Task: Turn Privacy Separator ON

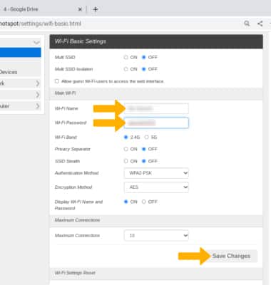Action: (126, 149)
